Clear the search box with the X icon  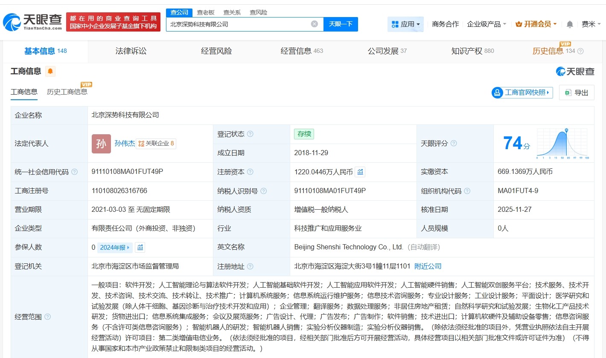tap(315, 24)
